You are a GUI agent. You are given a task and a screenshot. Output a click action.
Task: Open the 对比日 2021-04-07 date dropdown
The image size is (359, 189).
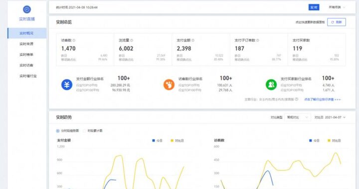click(330, 117)
